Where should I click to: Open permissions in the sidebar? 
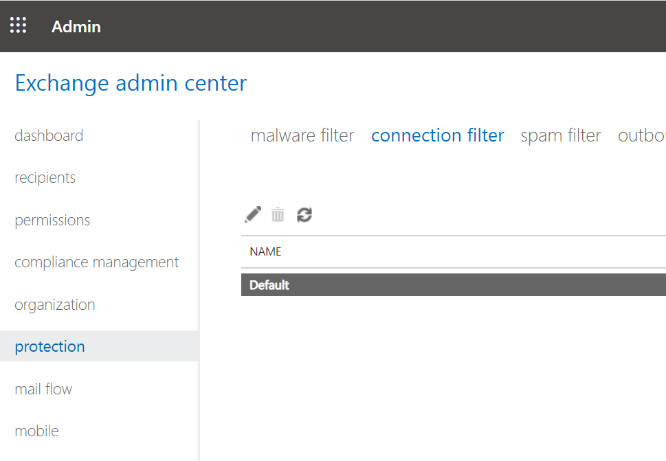[52, 220]
